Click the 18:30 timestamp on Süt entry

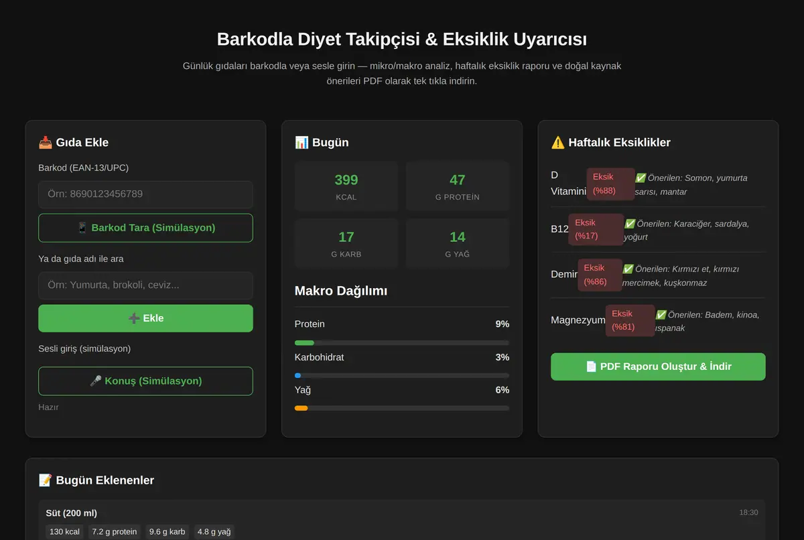748,513
